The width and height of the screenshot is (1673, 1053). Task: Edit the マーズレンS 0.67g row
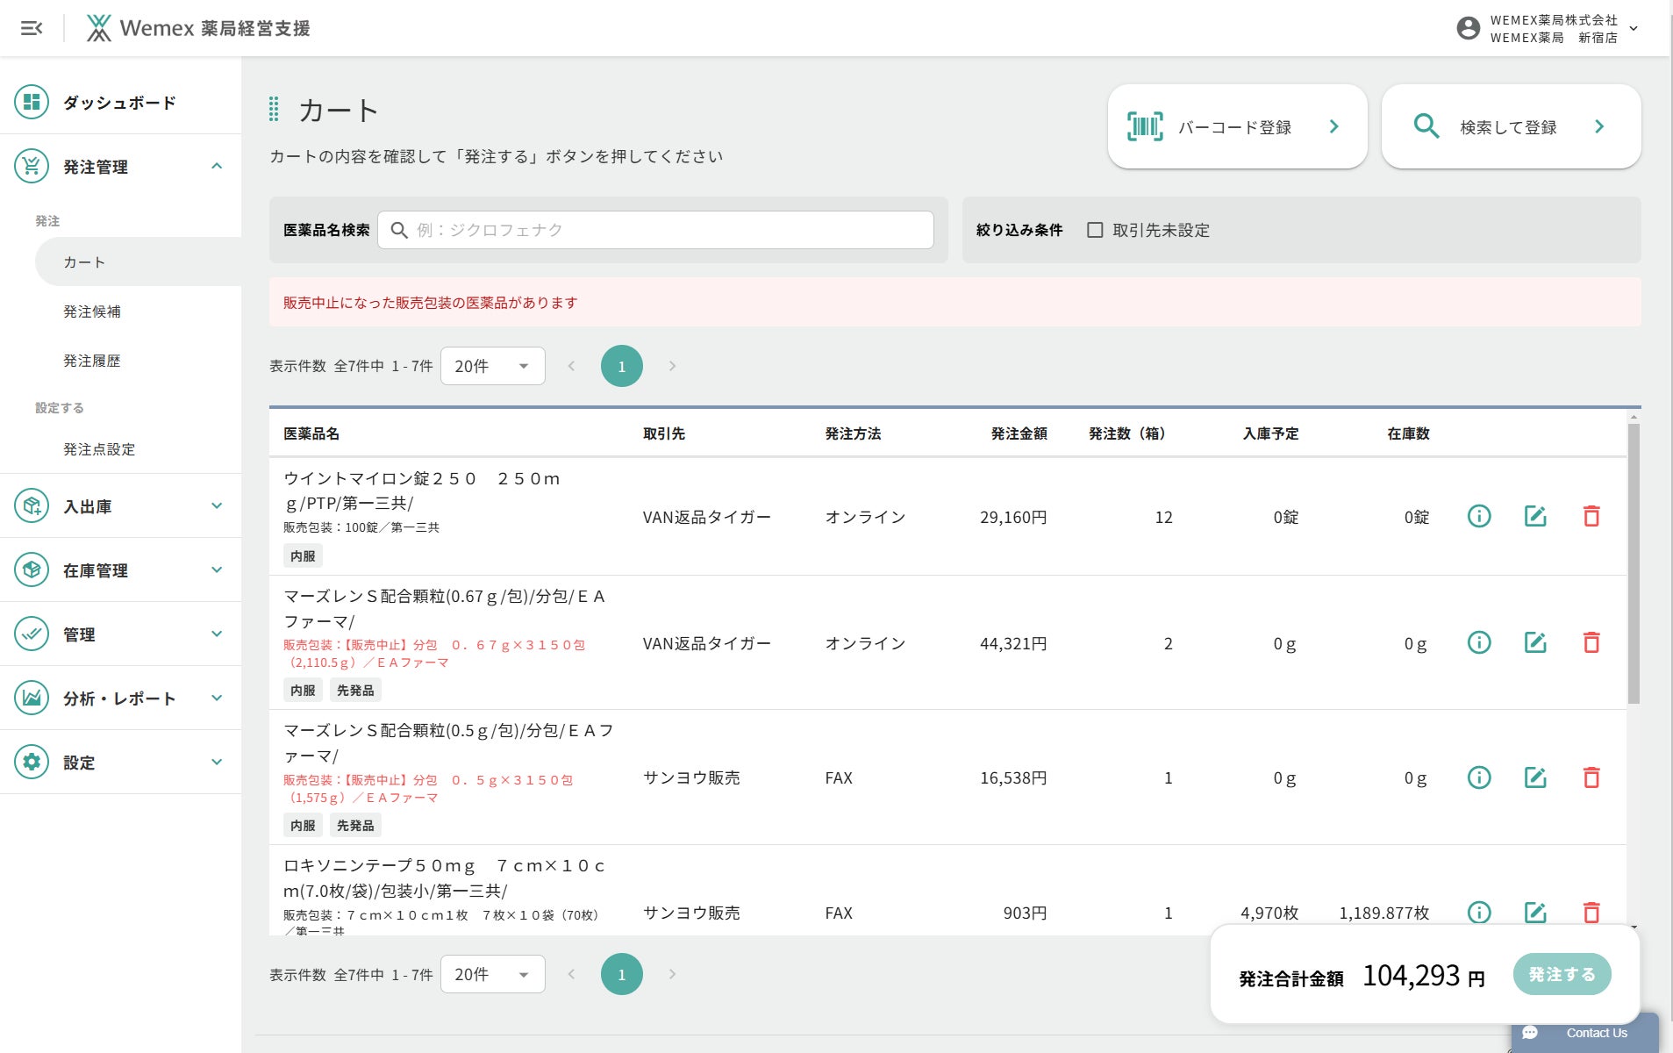pyautogui.click(x=1535, y=642)
